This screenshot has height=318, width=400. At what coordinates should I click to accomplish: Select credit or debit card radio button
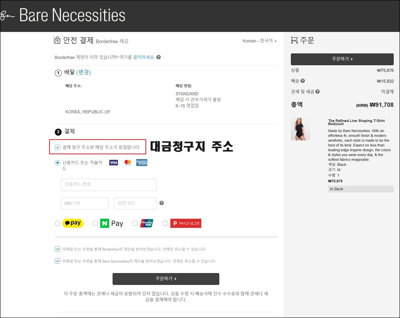point(57,163)
